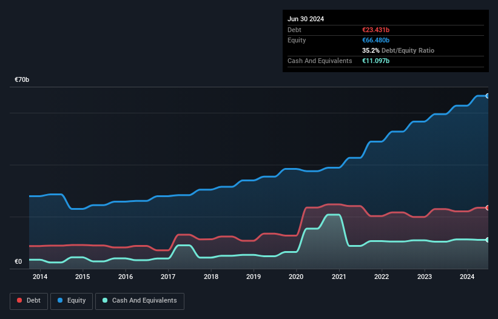The image size is (498, 319).
Task: Click the 2018 x-axis label
Action: [x=211, y=277]
